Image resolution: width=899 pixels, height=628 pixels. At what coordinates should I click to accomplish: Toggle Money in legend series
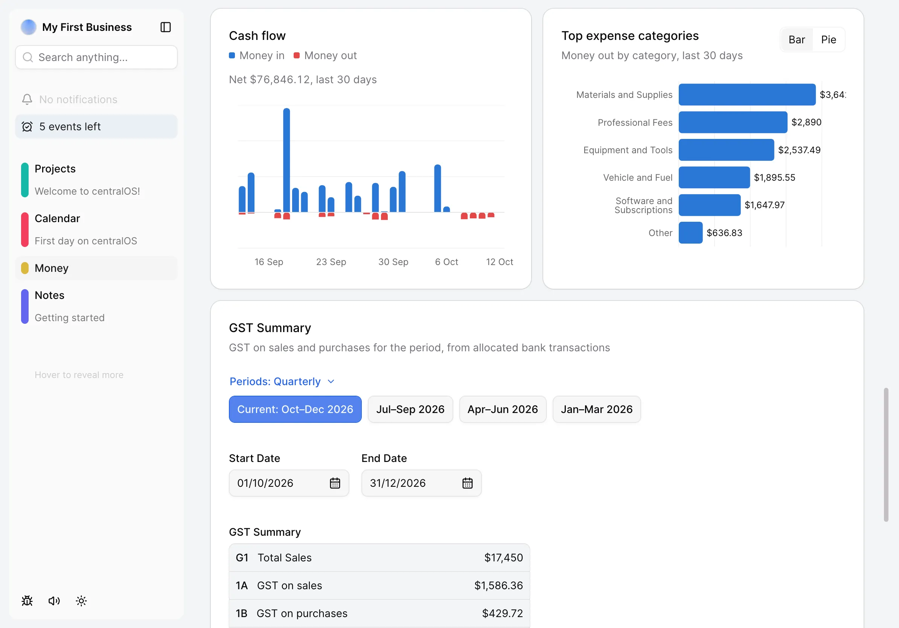click(257, 56)
